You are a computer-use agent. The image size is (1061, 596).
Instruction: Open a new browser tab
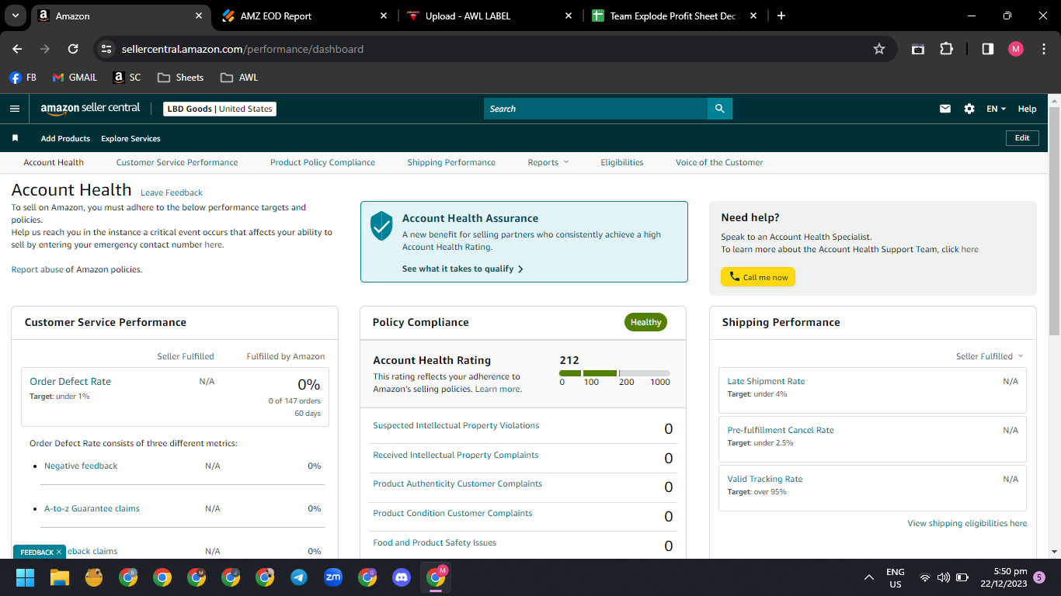click(781, 16)
